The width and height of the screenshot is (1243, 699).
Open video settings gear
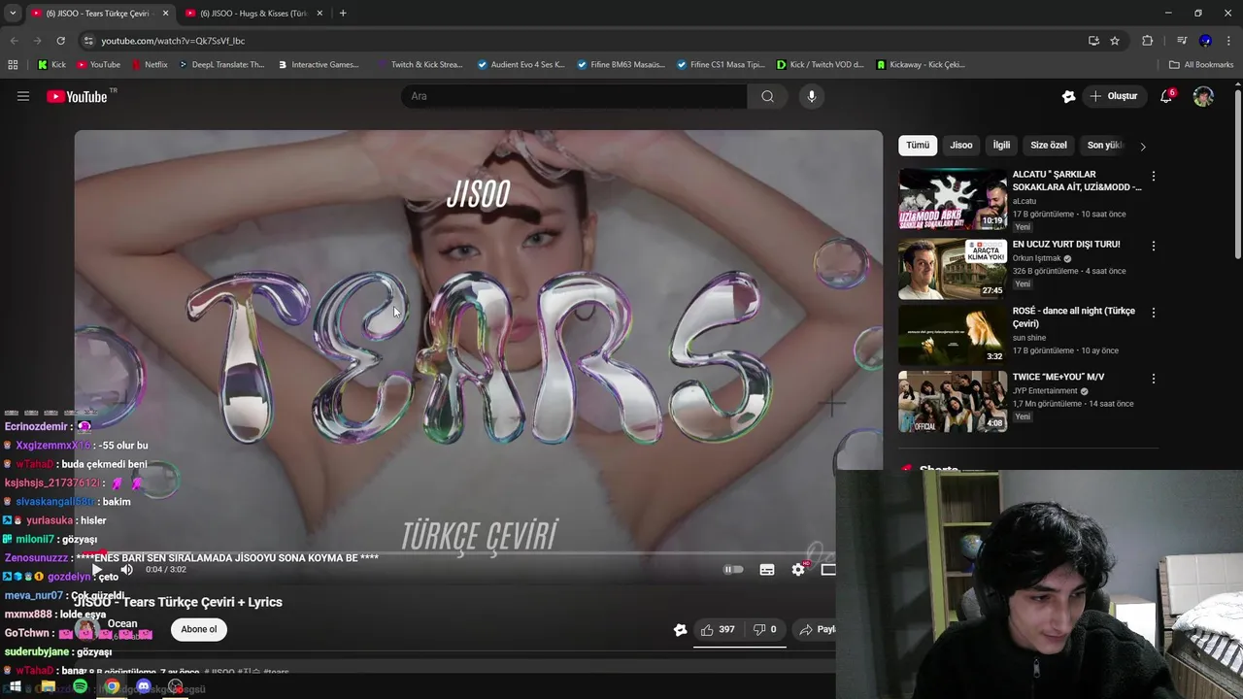click(x=798, y=570)
